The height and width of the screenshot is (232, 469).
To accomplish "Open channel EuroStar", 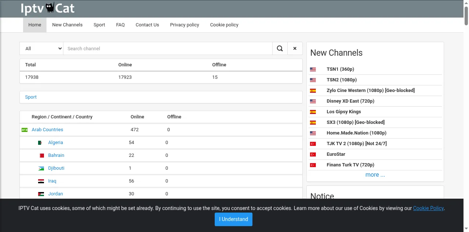I will pos(336,154).
